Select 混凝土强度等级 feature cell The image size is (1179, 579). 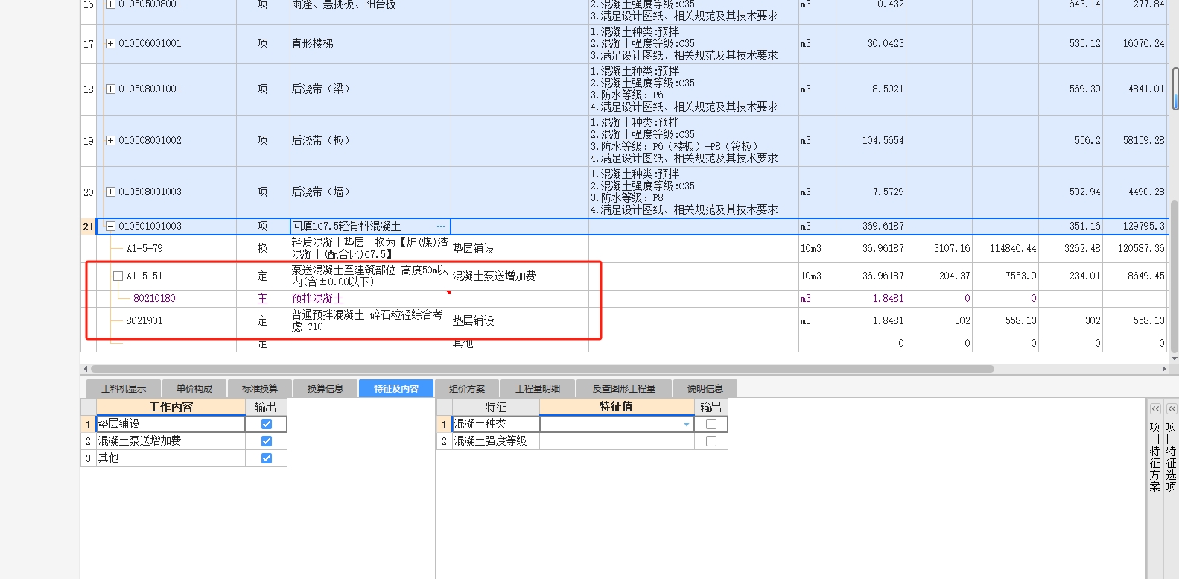coord(495,441)
